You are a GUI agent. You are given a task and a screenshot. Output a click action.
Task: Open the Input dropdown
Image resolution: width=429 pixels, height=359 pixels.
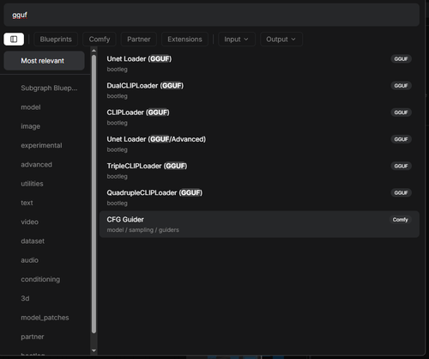[236, 40]
